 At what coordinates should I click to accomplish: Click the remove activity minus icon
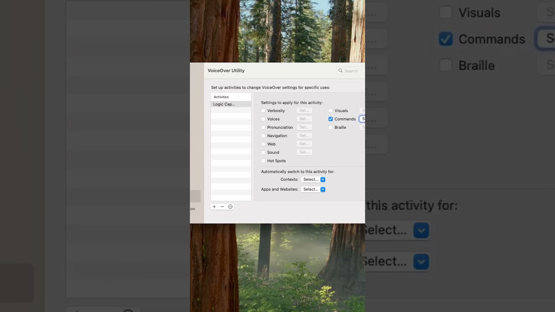[222, 207]
